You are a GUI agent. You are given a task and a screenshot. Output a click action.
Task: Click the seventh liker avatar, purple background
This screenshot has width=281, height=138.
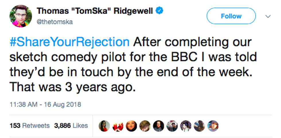pyautogui.click(x=186, y=126)
